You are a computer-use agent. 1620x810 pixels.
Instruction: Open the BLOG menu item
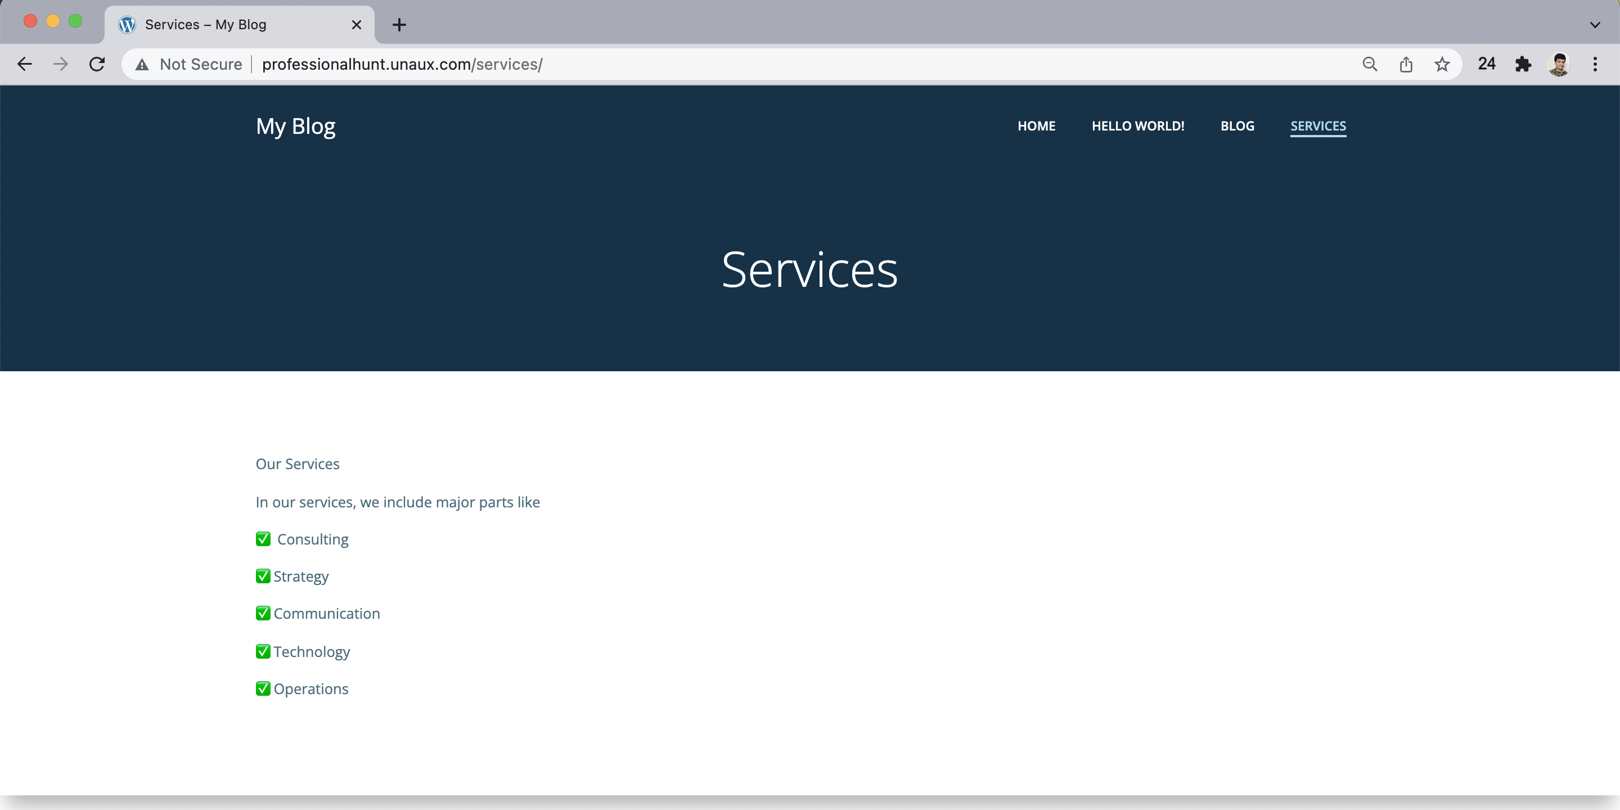(1237, 126)
